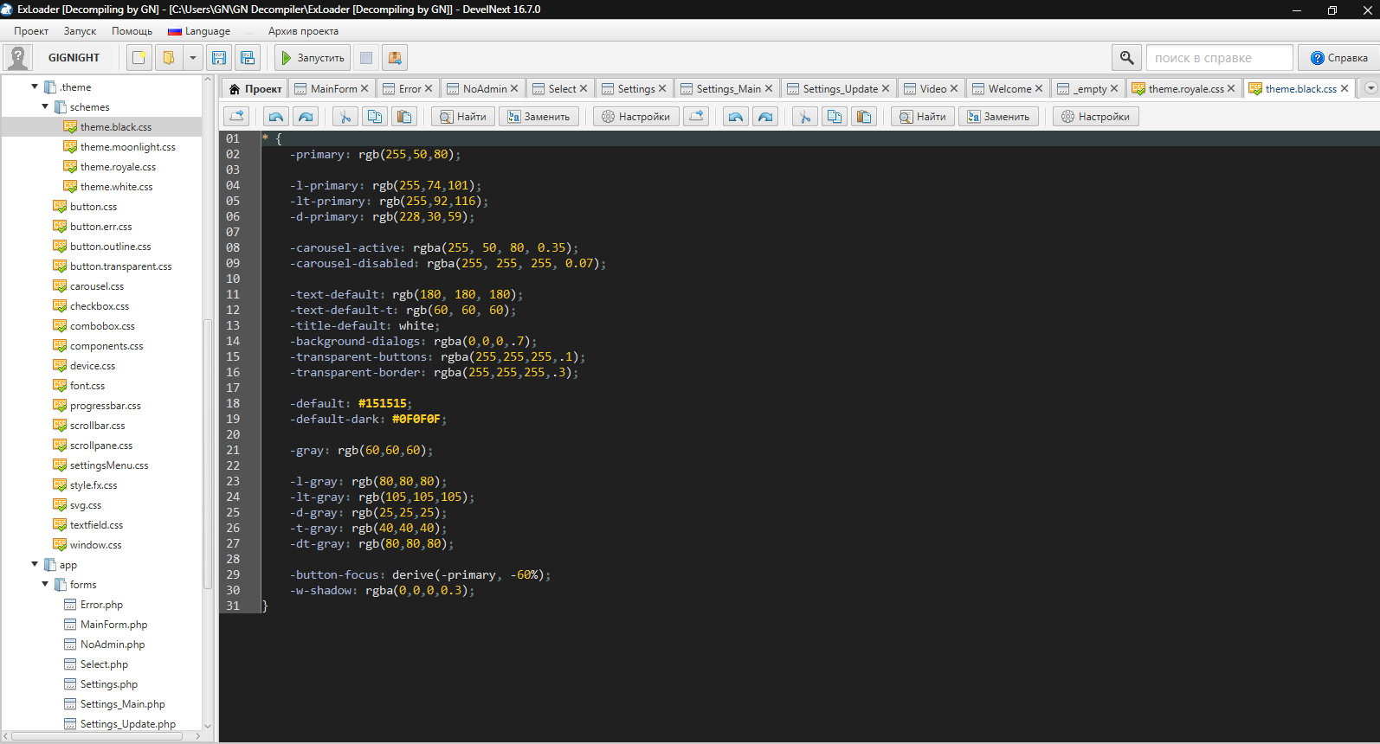1380x744 pixels.
Task: Click the save floppy disk icon
Action: [219, 58]
